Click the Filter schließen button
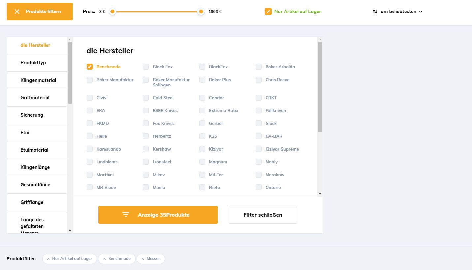The height and width of the screenshot is (270, 472). point(263,215)
